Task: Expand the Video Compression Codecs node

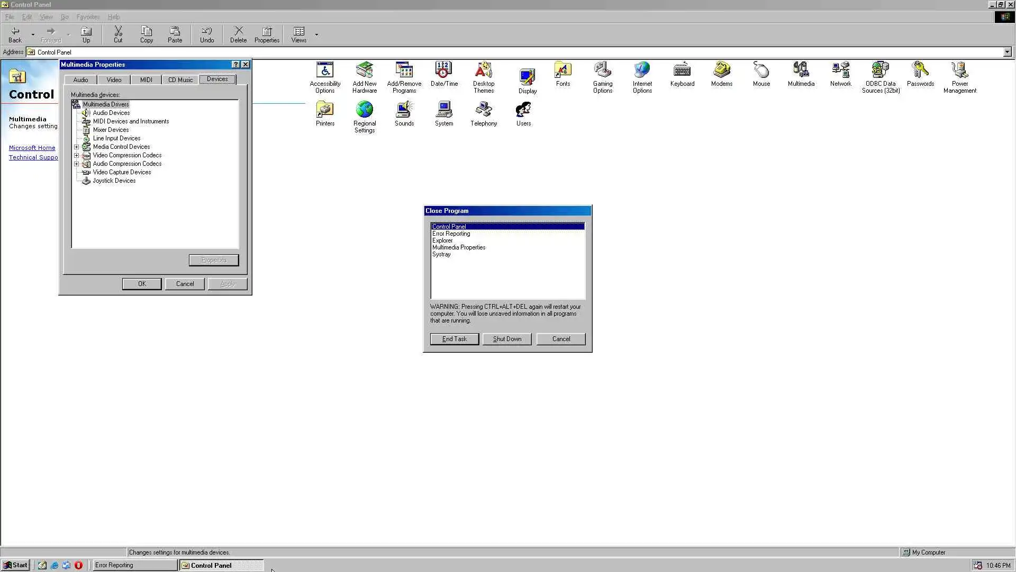Action: point(76,155)
